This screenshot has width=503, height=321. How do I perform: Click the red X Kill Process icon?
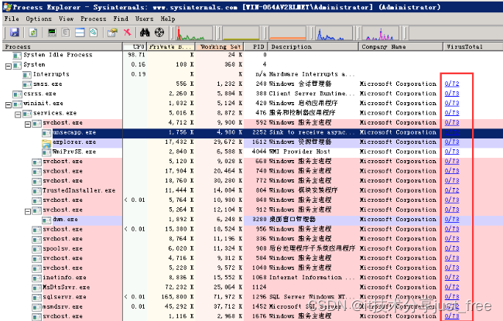point(128,32)
